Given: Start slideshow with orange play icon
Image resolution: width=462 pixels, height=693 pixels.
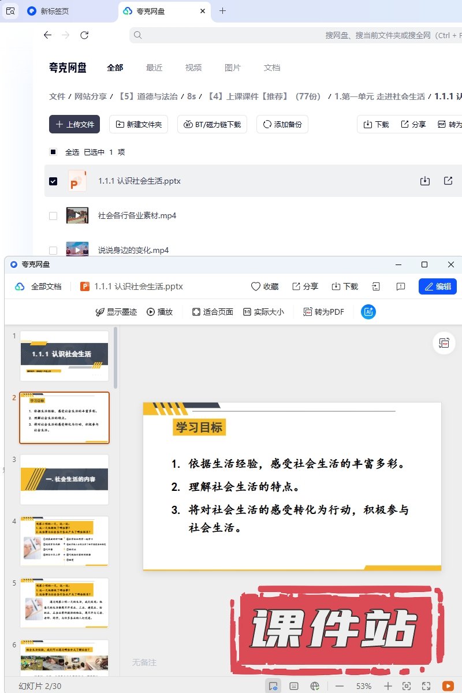Looking at the screenshot, I should (x=448, y=686).
